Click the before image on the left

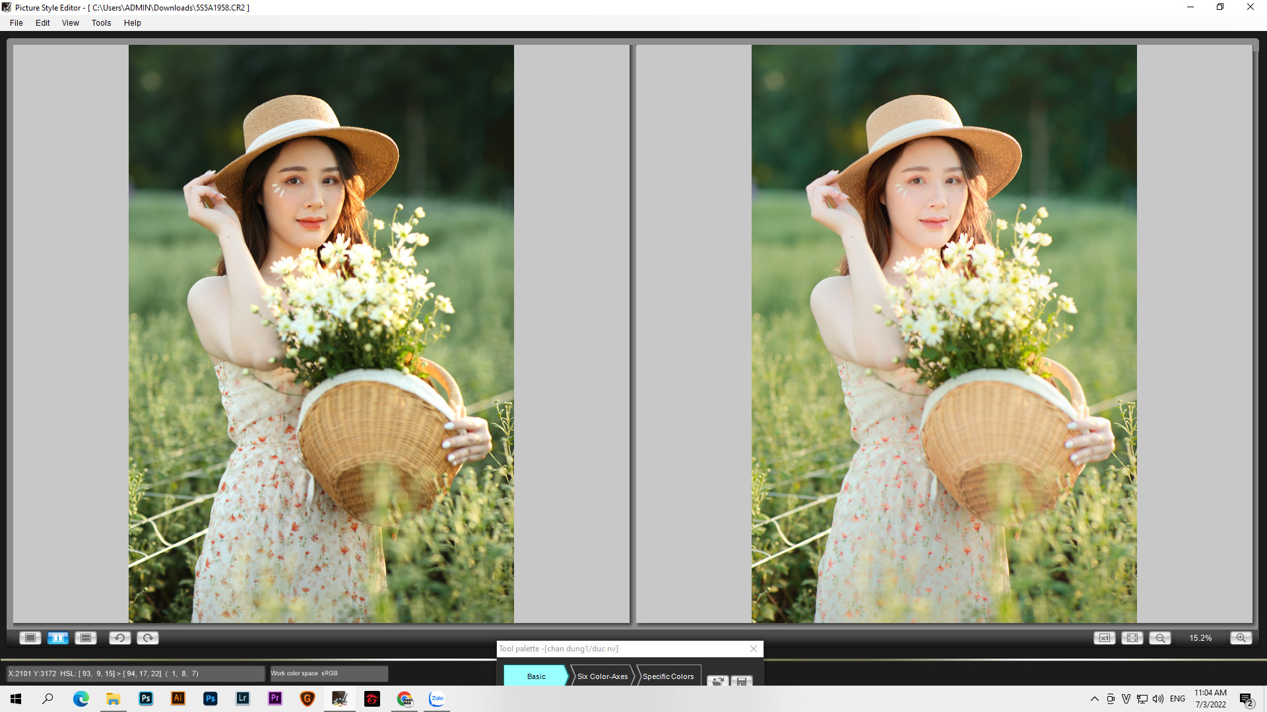coord(321,334)
